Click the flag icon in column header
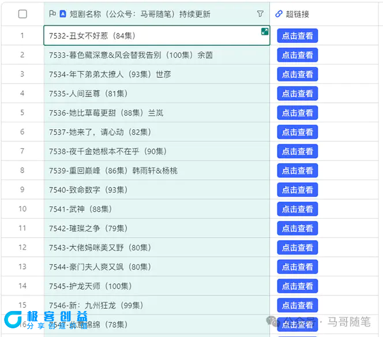Viewport: 383px width, 337px height. tap(52, 14)
